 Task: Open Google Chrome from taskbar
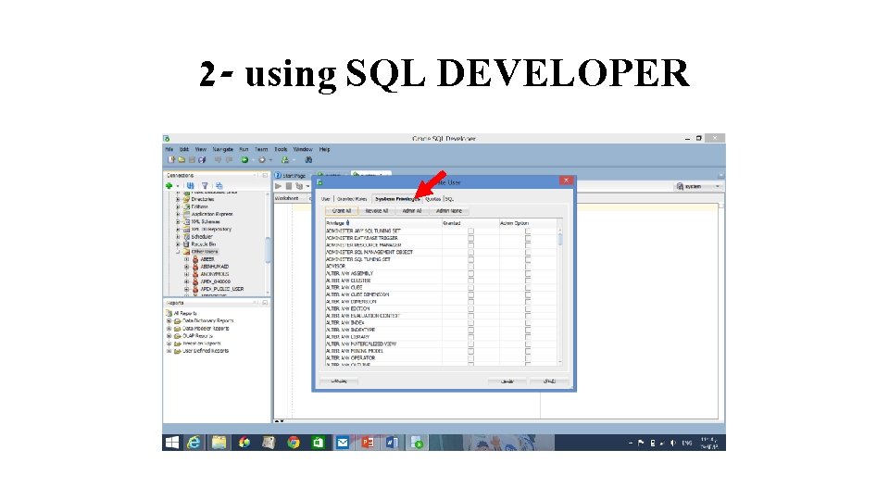click(x=294, y=443)
